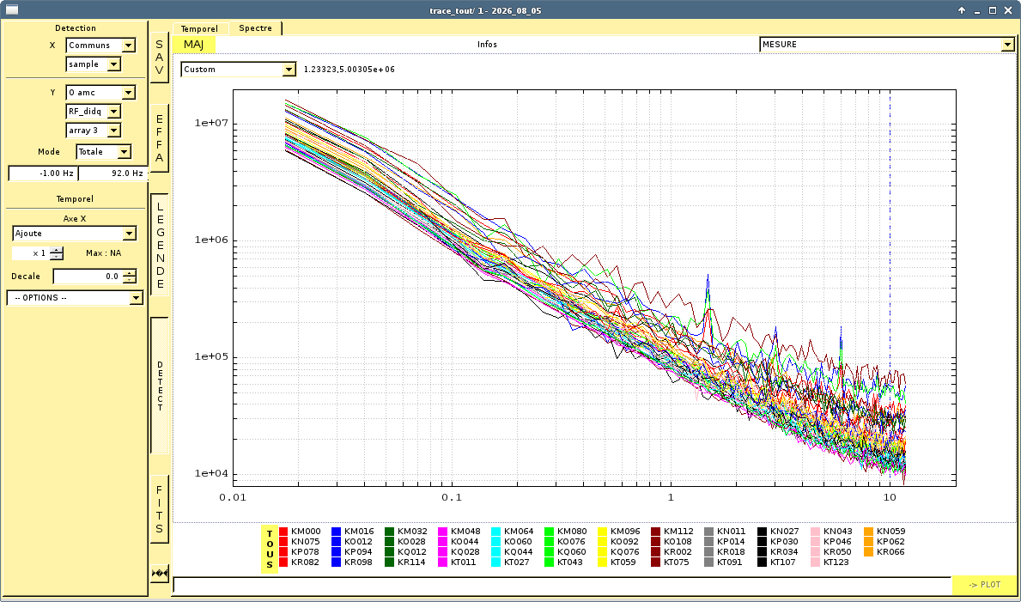
Task: Open the Custom scale dropdown
Action: pos(239,69)
